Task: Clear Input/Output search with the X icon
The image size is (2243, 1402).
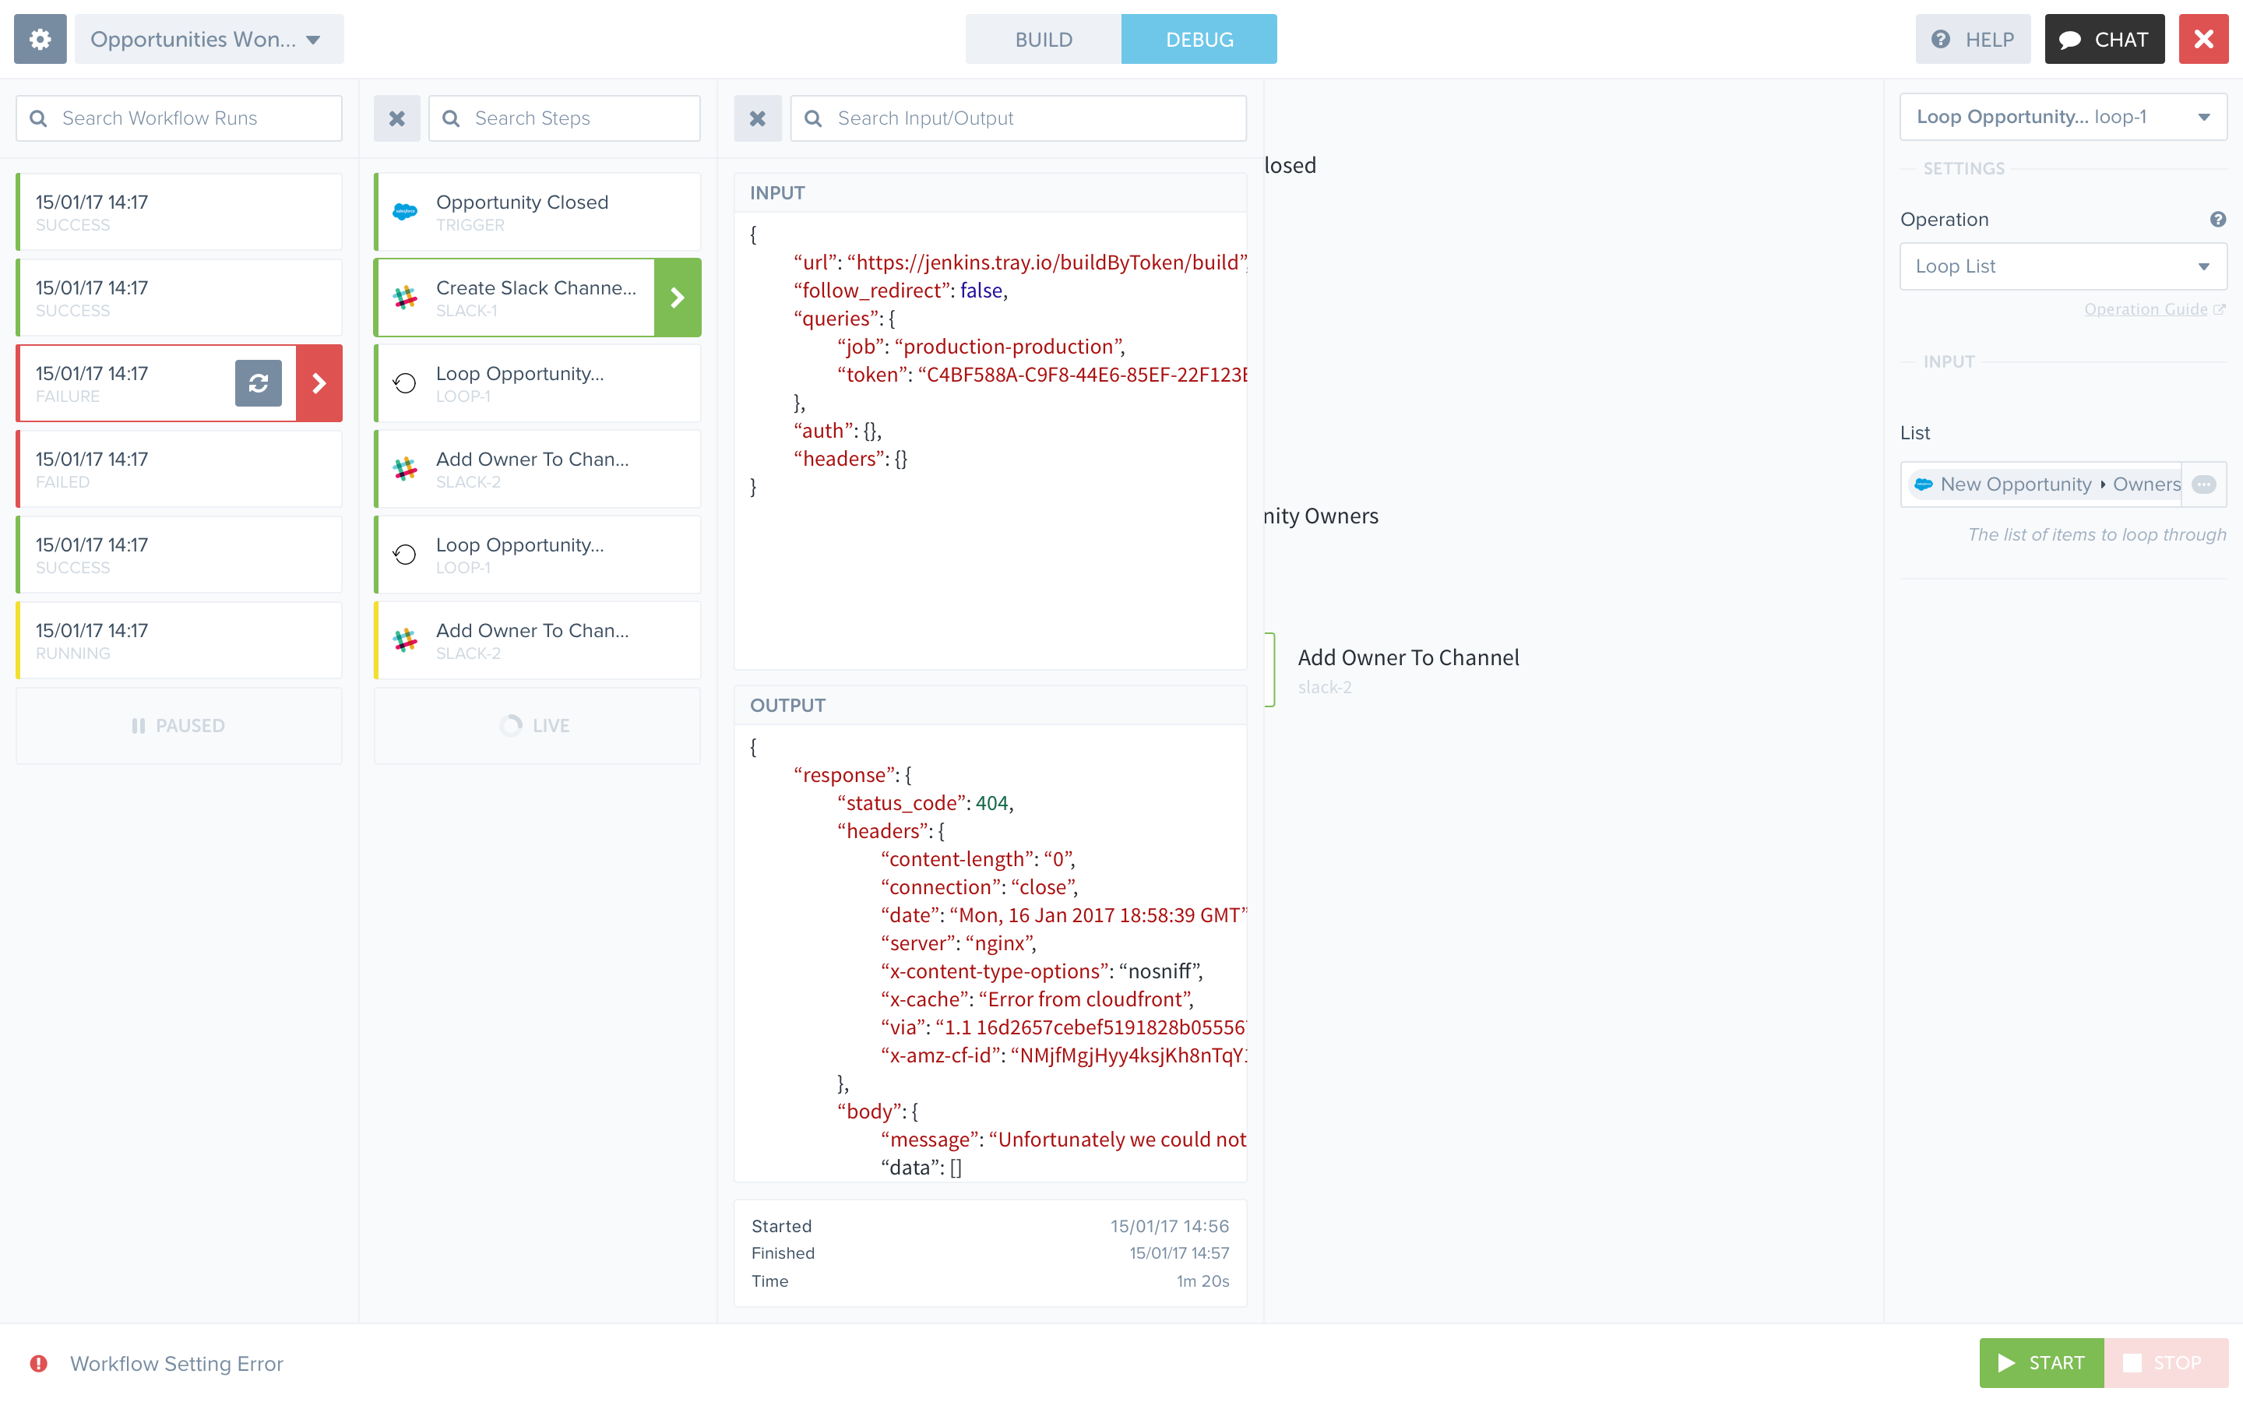Action: [x=757, y=118]
